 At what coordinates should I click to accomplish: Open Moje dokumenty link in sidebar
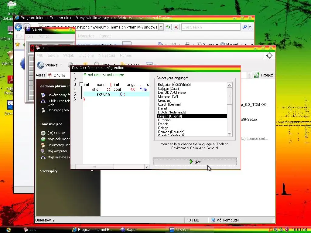point(55,139)
